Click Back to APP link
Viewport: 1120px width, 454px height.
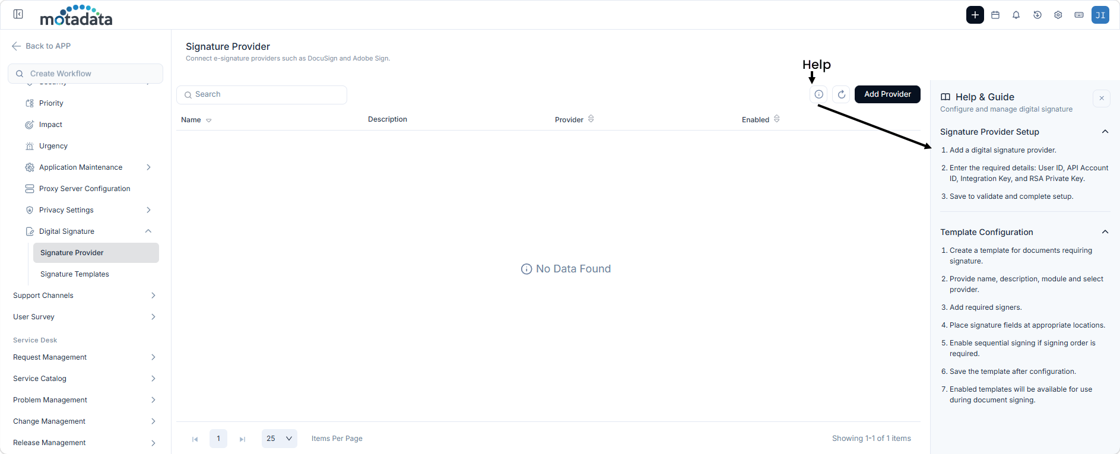click(x=48, y=46)
